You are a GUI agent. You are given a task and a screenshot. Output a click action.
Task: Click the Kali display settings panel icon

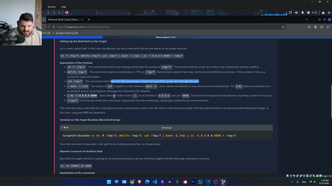[x=290, y=12]
